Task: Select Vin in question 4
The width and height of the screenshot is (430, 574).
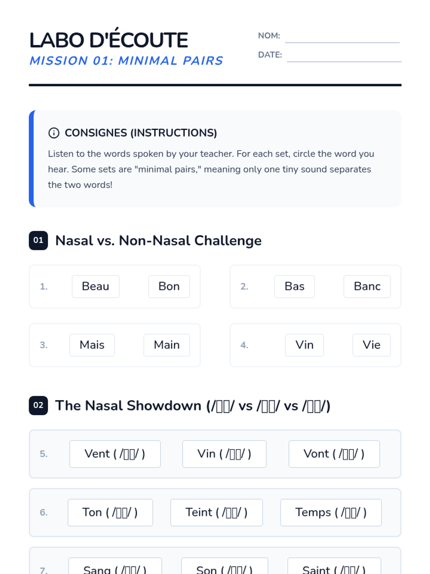Action: (304, 345)
